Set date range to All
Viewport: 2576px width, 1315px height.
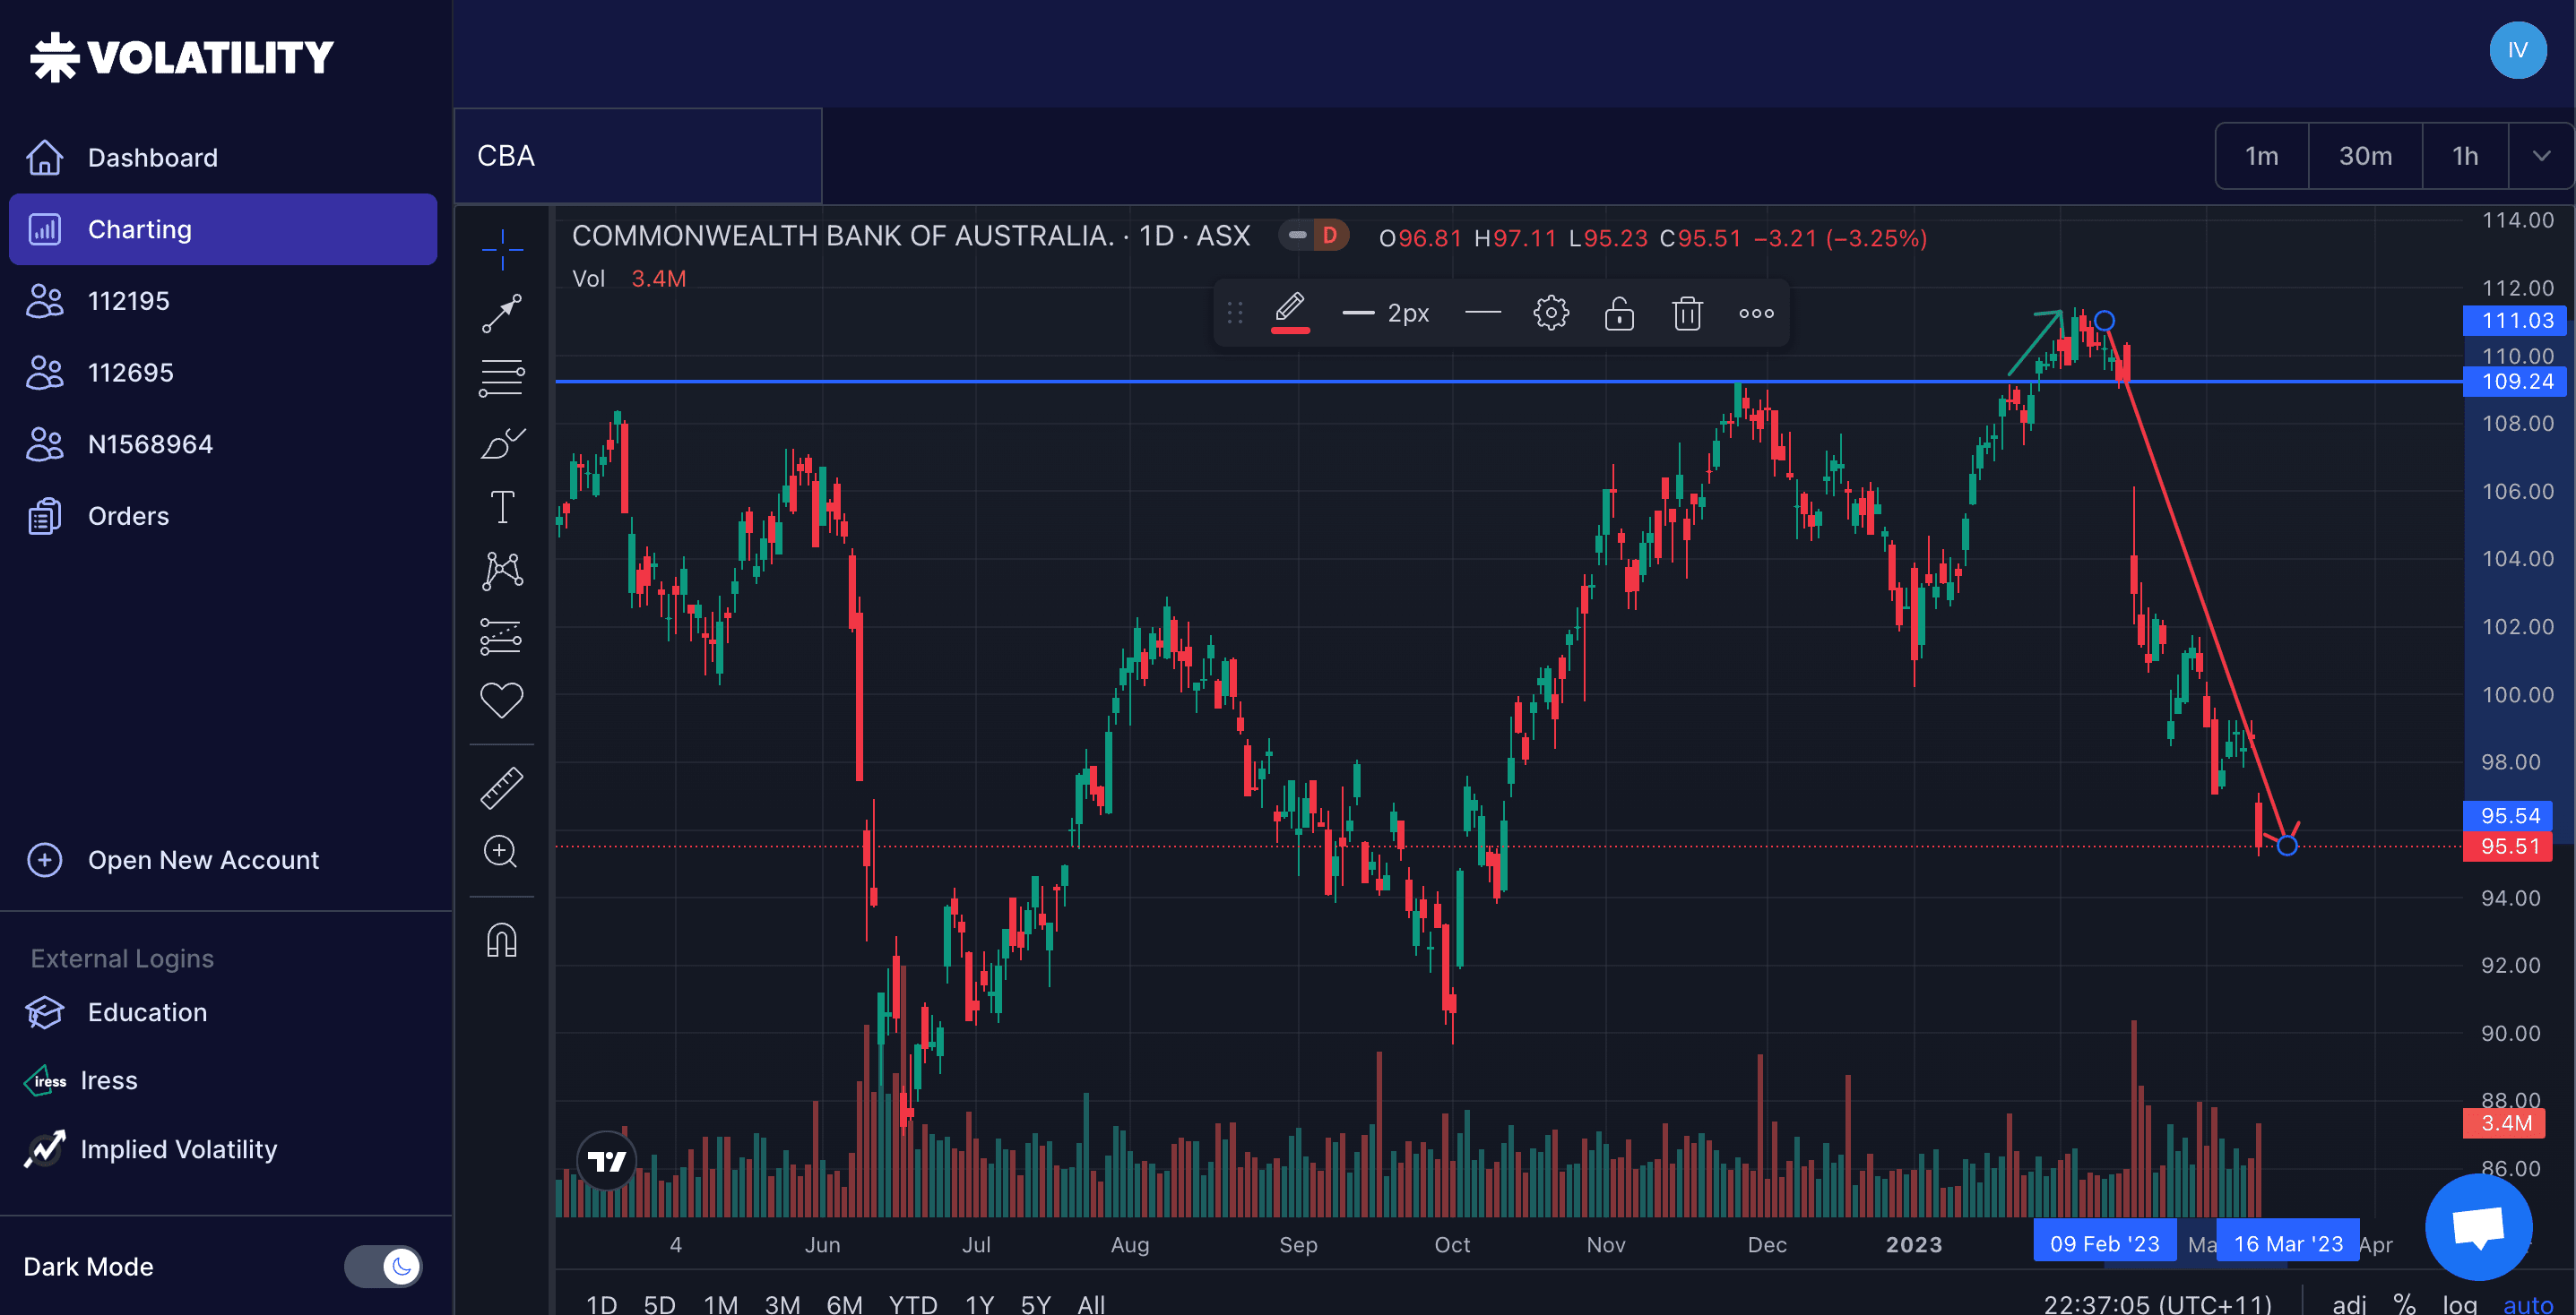pyautogui.click(x=1091, y=1303)
